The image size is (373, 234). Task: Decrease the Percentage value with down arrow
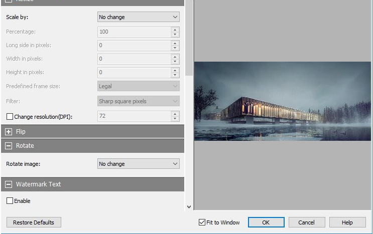pos(175,35)
